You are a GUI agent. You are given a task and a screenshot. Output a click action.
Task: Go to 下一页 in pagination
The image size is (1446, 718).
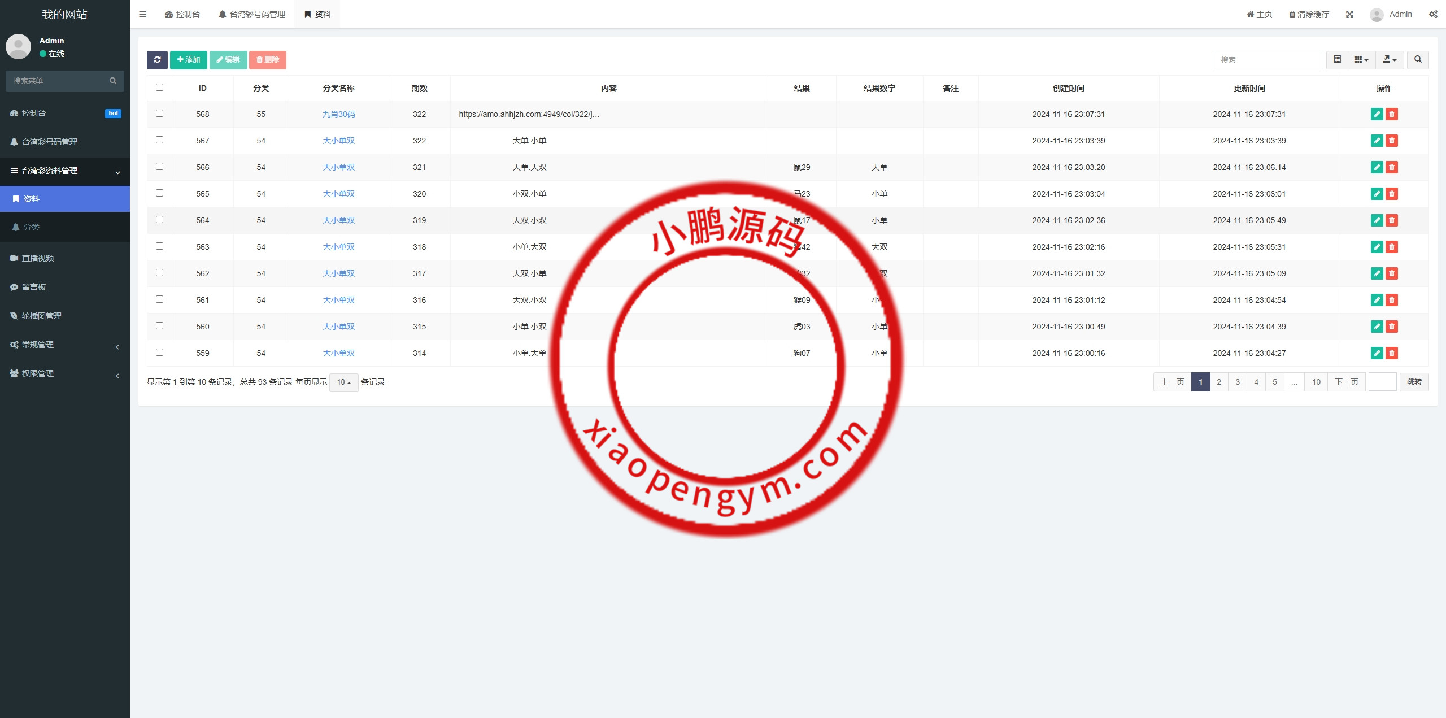pyautogui.click(x=1347, y=382)
